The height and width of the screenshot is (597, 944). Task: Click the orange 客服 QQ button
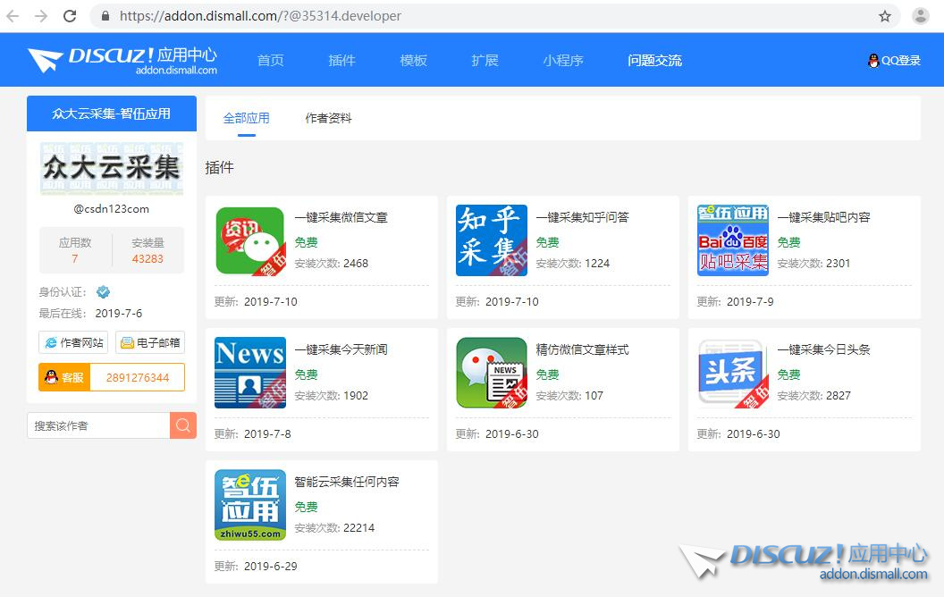pos(64,377)
